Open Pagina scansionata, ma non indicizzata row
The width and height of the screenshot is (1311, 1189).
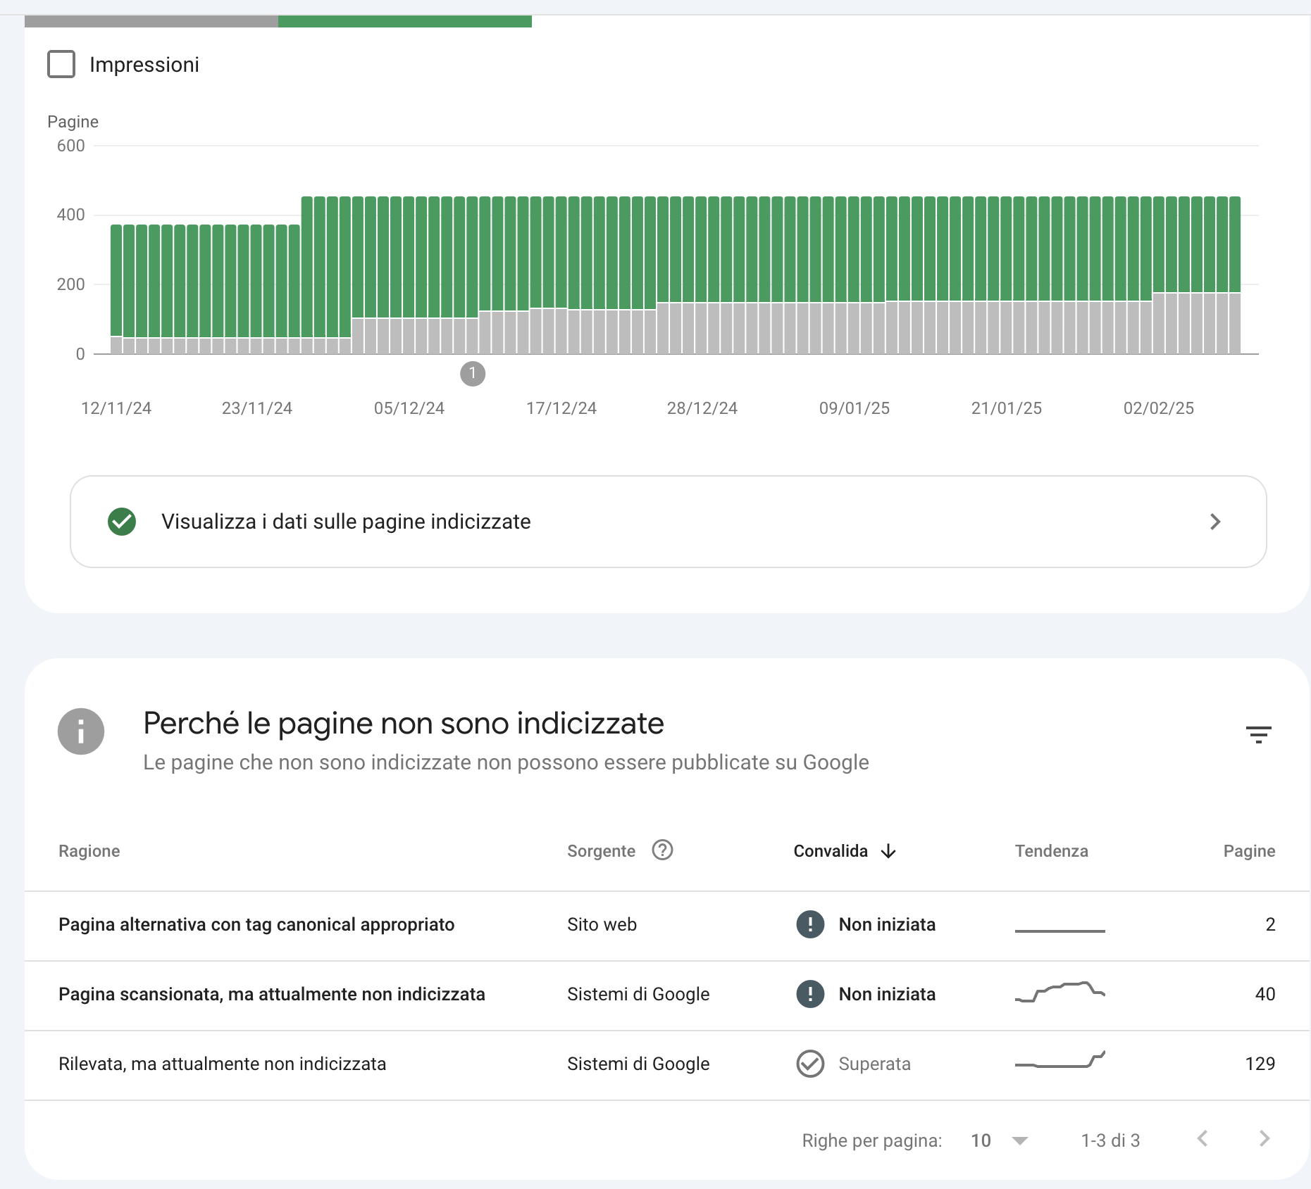(x=272, y=994)
